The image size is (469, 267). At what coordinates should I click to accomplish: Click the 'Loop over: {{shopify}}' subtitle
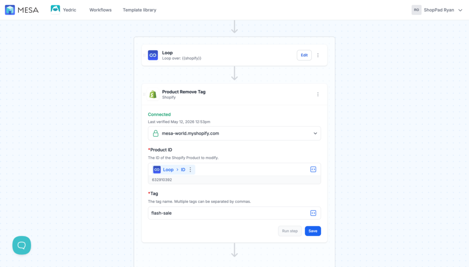pos(181,58)
